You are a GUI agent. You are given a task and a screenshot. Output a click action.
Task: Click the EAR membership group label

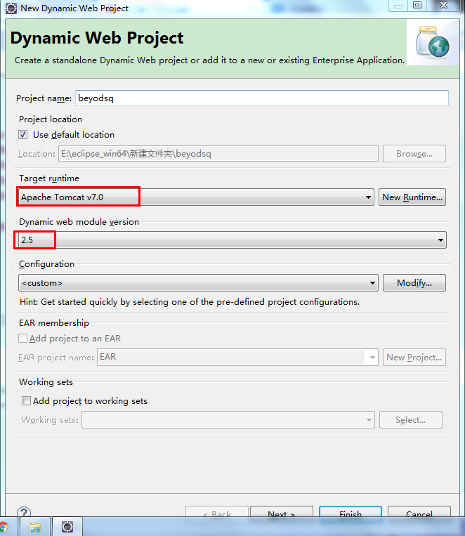(53, 323)
